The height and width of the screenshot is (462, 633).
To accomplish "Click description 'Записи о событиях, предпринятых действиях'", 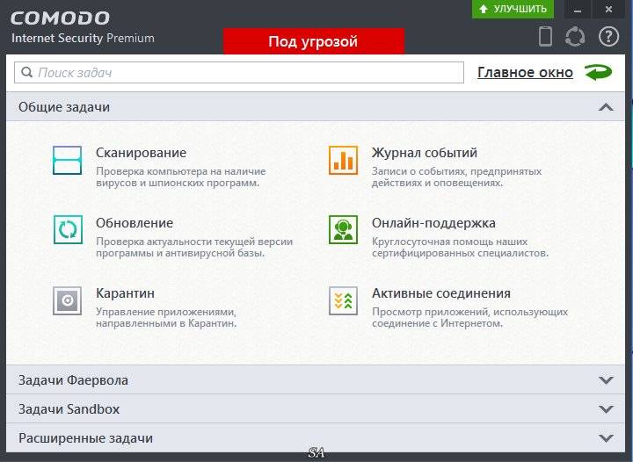I will click(x=456, y=177).
